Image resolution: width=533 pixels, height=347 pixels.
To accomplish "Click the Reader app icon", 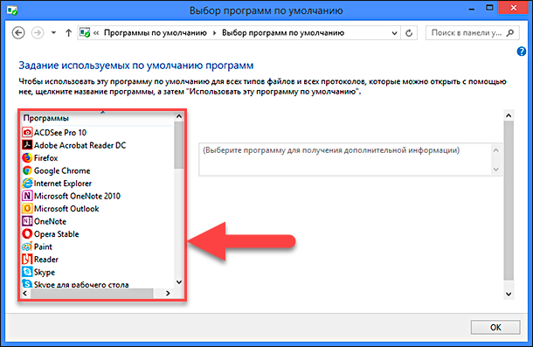I will [27, 260].
